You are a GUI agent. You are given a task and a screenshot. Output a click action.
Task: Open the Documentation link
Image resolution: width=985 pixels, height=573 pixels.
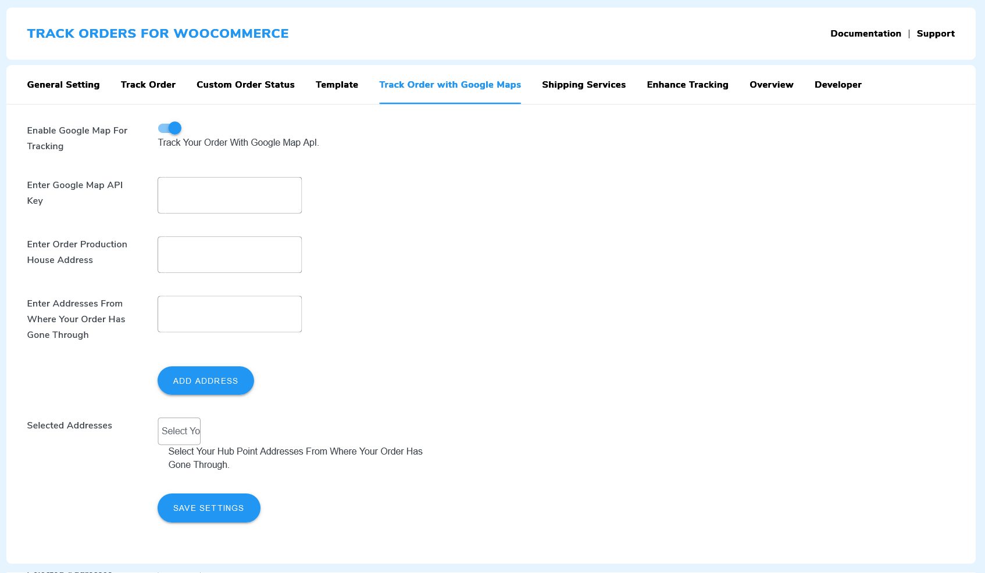click(866, 34)
